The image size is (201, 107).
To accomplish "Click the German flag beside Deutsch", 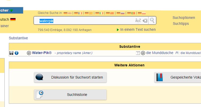I will (13, 20).
